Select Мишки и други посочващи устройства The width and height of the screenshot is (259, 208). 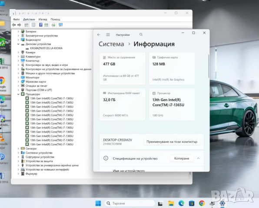pyautogui.click(x=50, y=73)
